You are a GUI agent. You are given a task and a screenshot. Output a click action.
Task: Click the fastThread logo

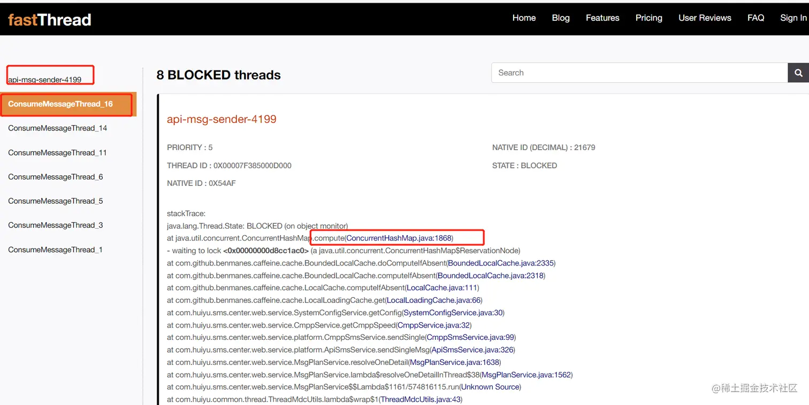tap(49, 20)
